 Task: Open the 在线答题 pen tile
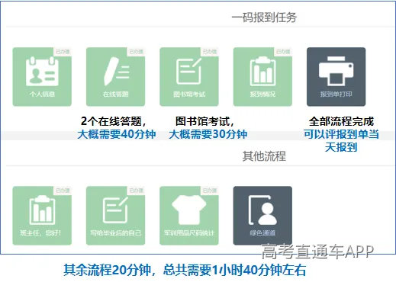click(x=115, y=77)
